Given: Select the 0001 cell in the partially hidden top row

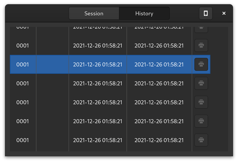Looking at the screenshot, I should tap(22, 28).
